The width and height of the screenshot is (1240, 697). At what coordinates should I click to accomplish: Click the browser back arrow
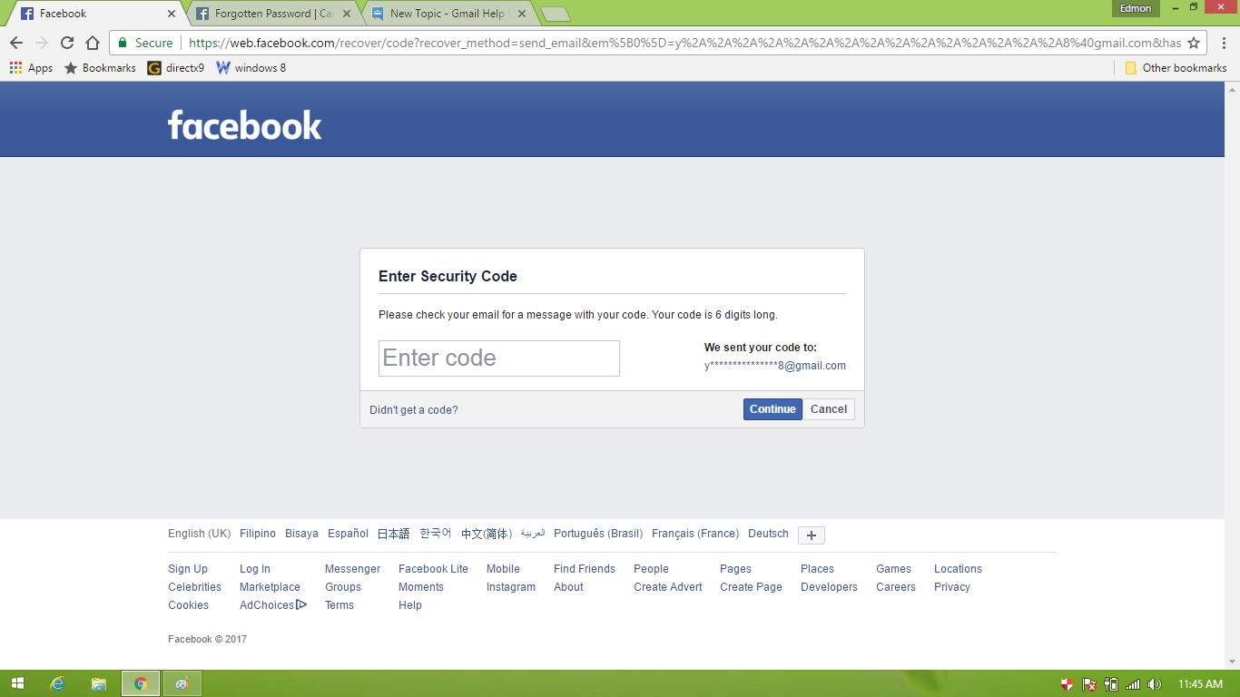[x=16, y=43]
